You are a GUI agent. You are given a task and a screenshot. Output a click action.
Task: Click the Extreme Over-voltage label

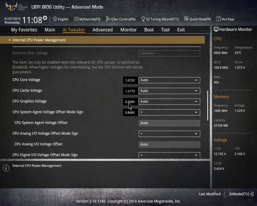[30, 53]
